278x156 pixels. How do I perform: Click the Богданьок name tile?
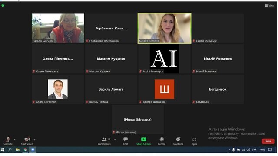(218, 89)
